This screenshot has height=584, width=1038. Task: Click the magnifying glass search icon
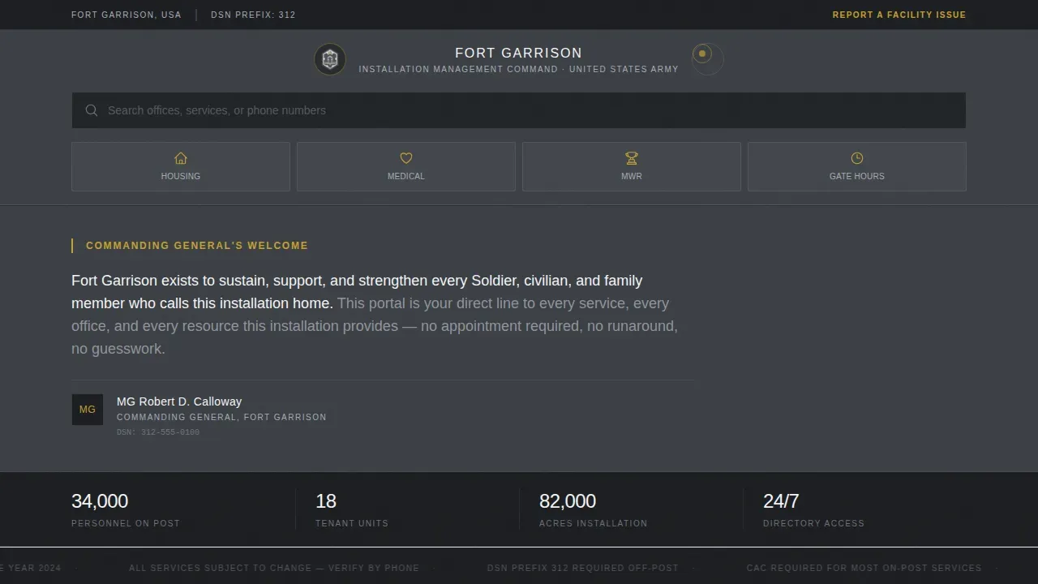(x=92, y=110)
